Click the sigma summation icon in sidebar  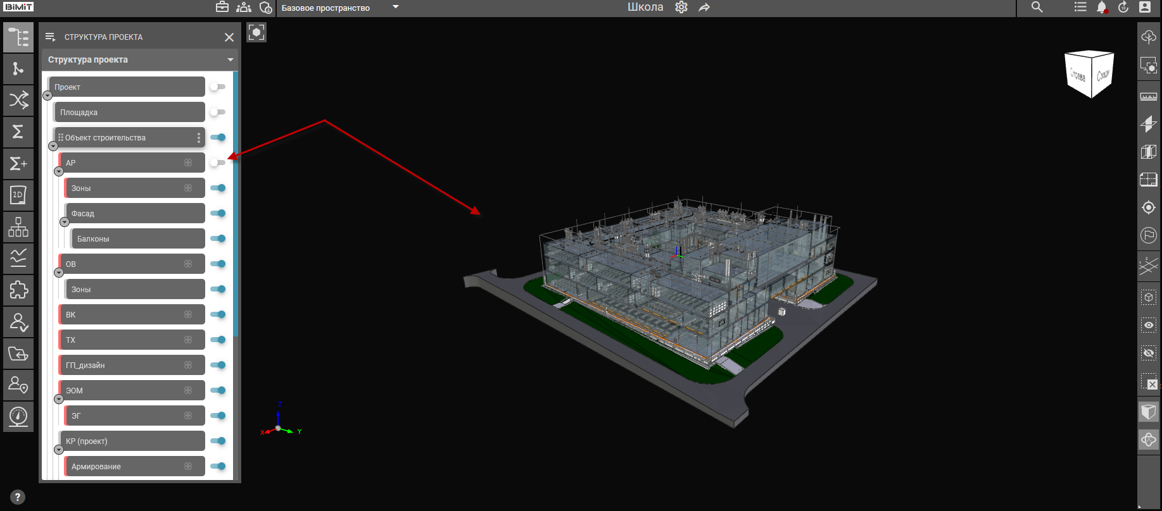point(18,132)
